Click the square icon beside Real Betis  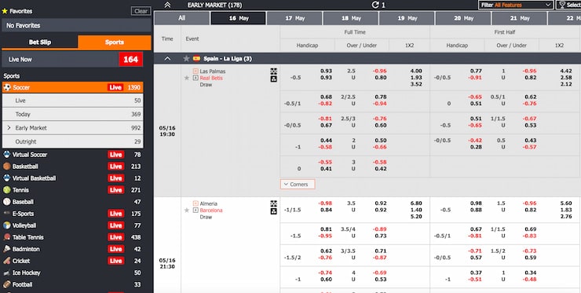195,78
